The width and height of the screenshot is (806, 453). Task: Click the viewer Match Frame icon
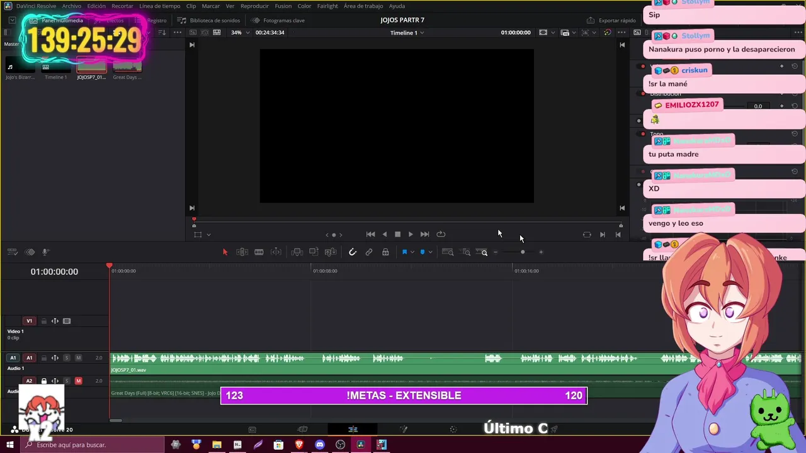pos(587,235)
